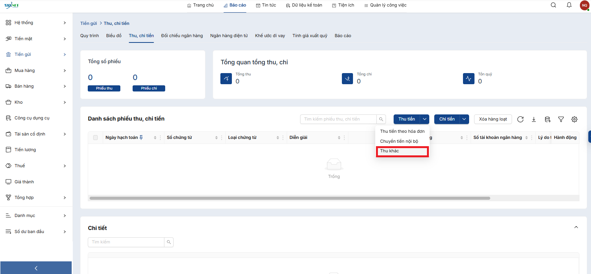591x274 pixels.
Task: Click the pin icon beside Ngày hạch toán
Action: pos(141,137)
